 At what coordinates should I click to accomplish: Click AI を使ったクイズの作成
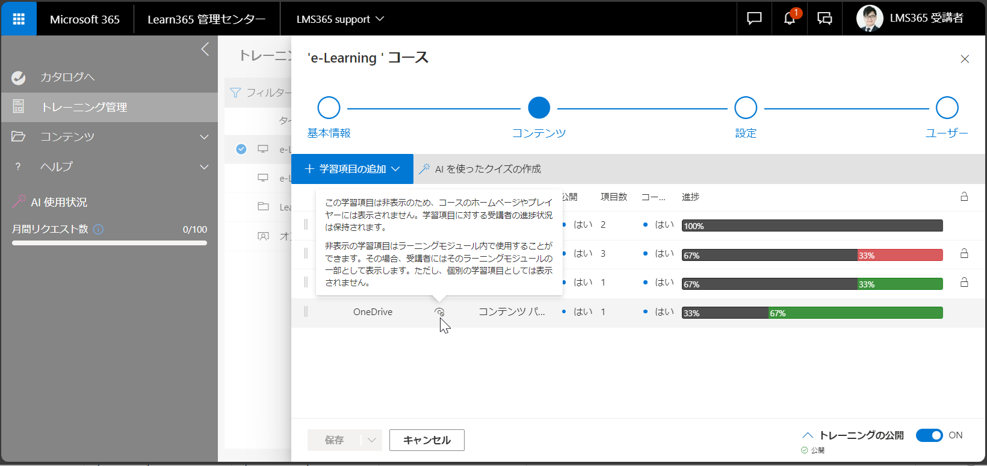(480, 169)
